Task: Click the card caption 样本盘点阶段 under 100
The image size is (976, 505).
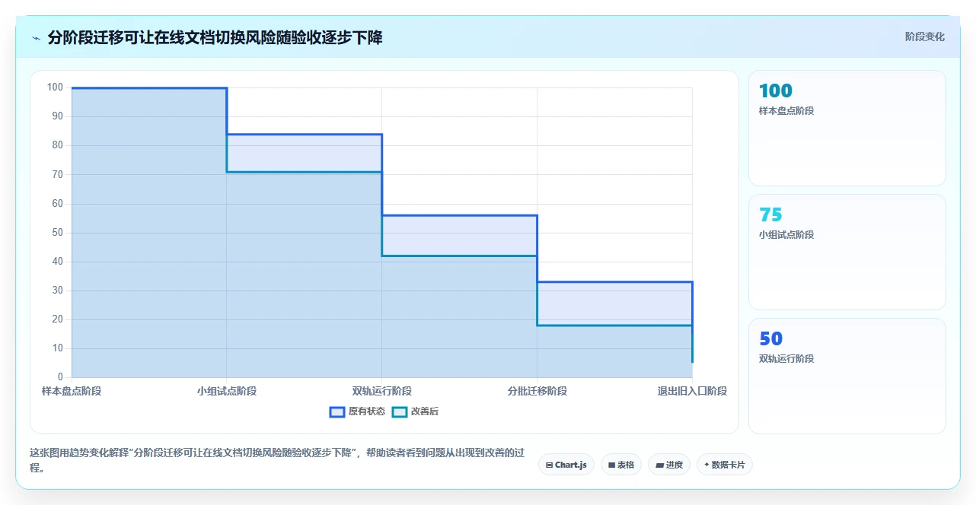Action: pos(786,111)
